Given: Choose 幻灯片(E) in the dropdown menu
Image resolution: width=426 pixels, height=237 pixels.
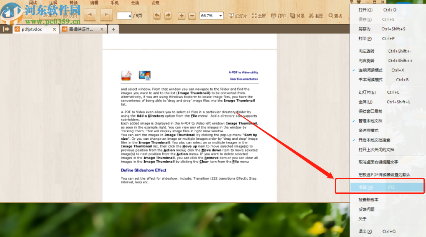Looking at the screenshot, I should pyautogui.click(x=387, y=92).
